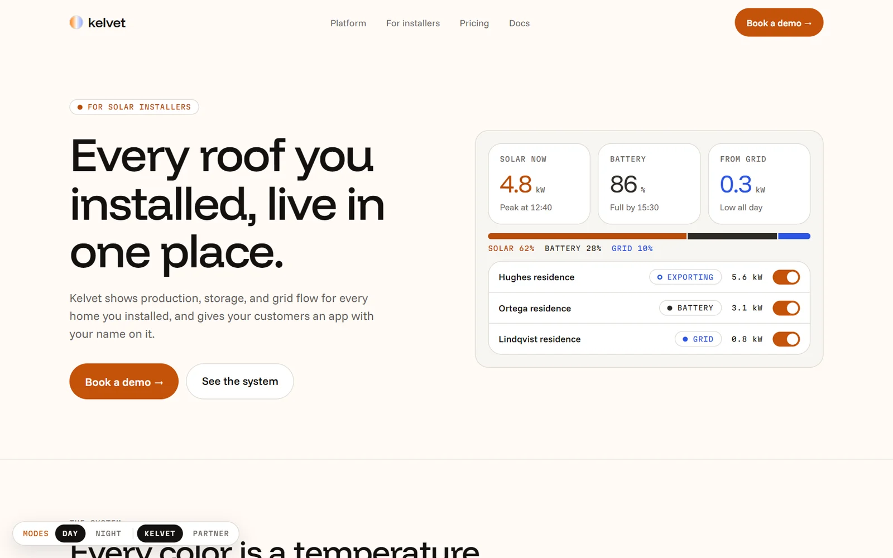Switch to Night mode
The width and height of the screenshot is (893, 558).
click(x=108, y=533)
